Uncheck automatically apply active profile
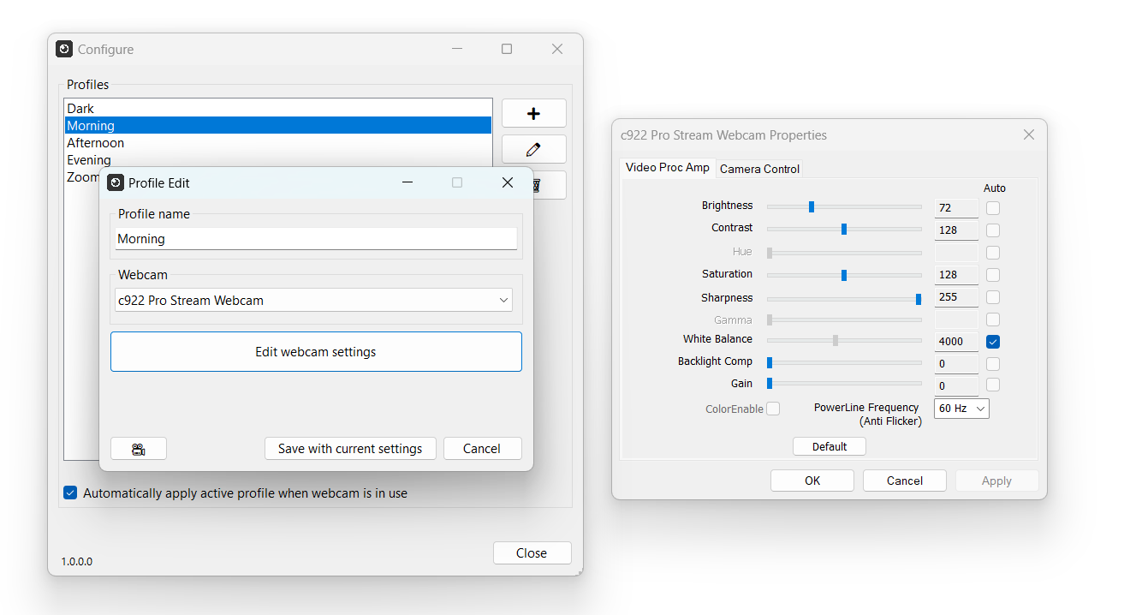The image size is (1130, 615). (x=69, y=493)
